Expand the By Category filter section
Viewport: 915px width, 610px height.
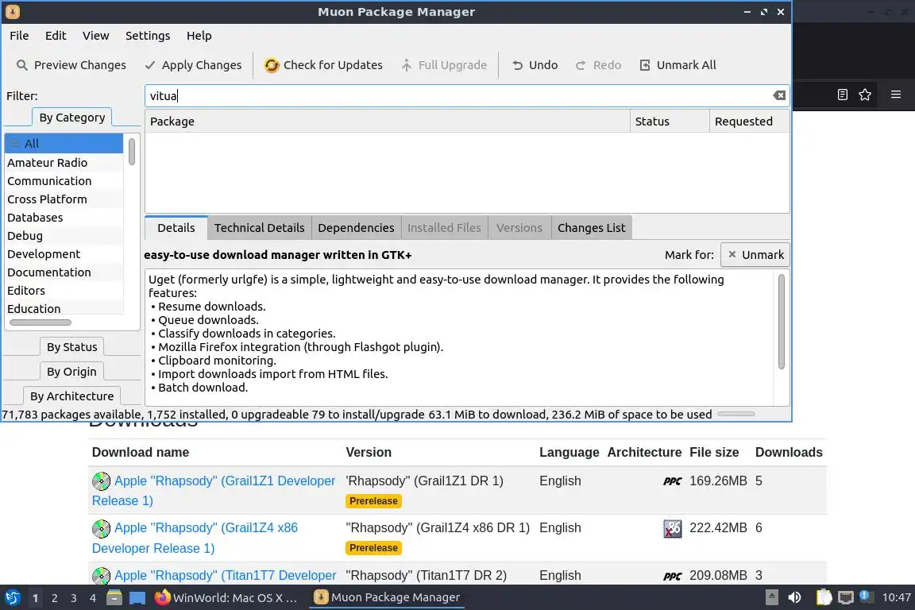click(71, 118)
